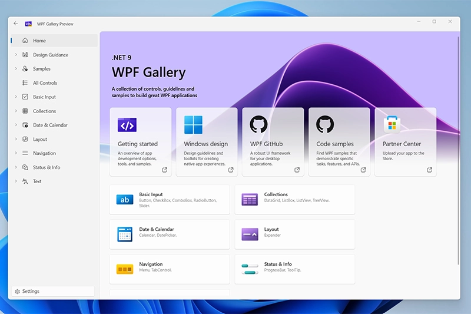The width and height of the screenshot is (471, 314).
Task: Click the 'Expander' description under Layout
Action: click(x=273, y=235)
